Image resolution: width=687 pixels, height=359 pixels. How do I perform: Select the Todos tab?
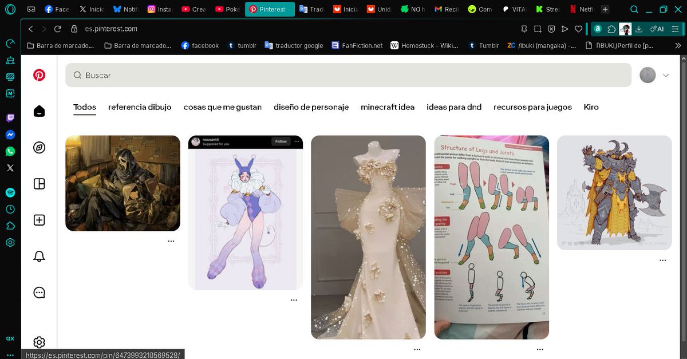point(85,107)
